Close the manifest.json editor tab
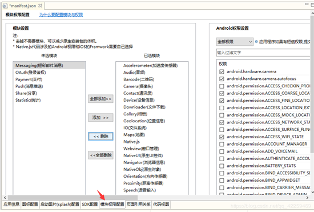314x212 pixels. [41, 6]
